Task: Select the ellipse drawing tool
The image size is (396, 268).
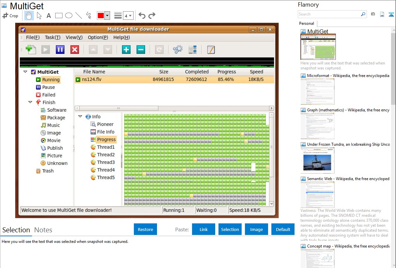Action: tap(69, 16)
